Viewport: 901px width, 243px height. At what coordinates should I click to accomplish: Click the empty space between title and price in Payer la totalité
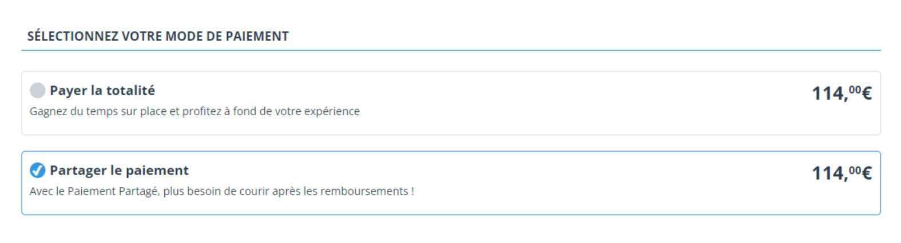483,91
